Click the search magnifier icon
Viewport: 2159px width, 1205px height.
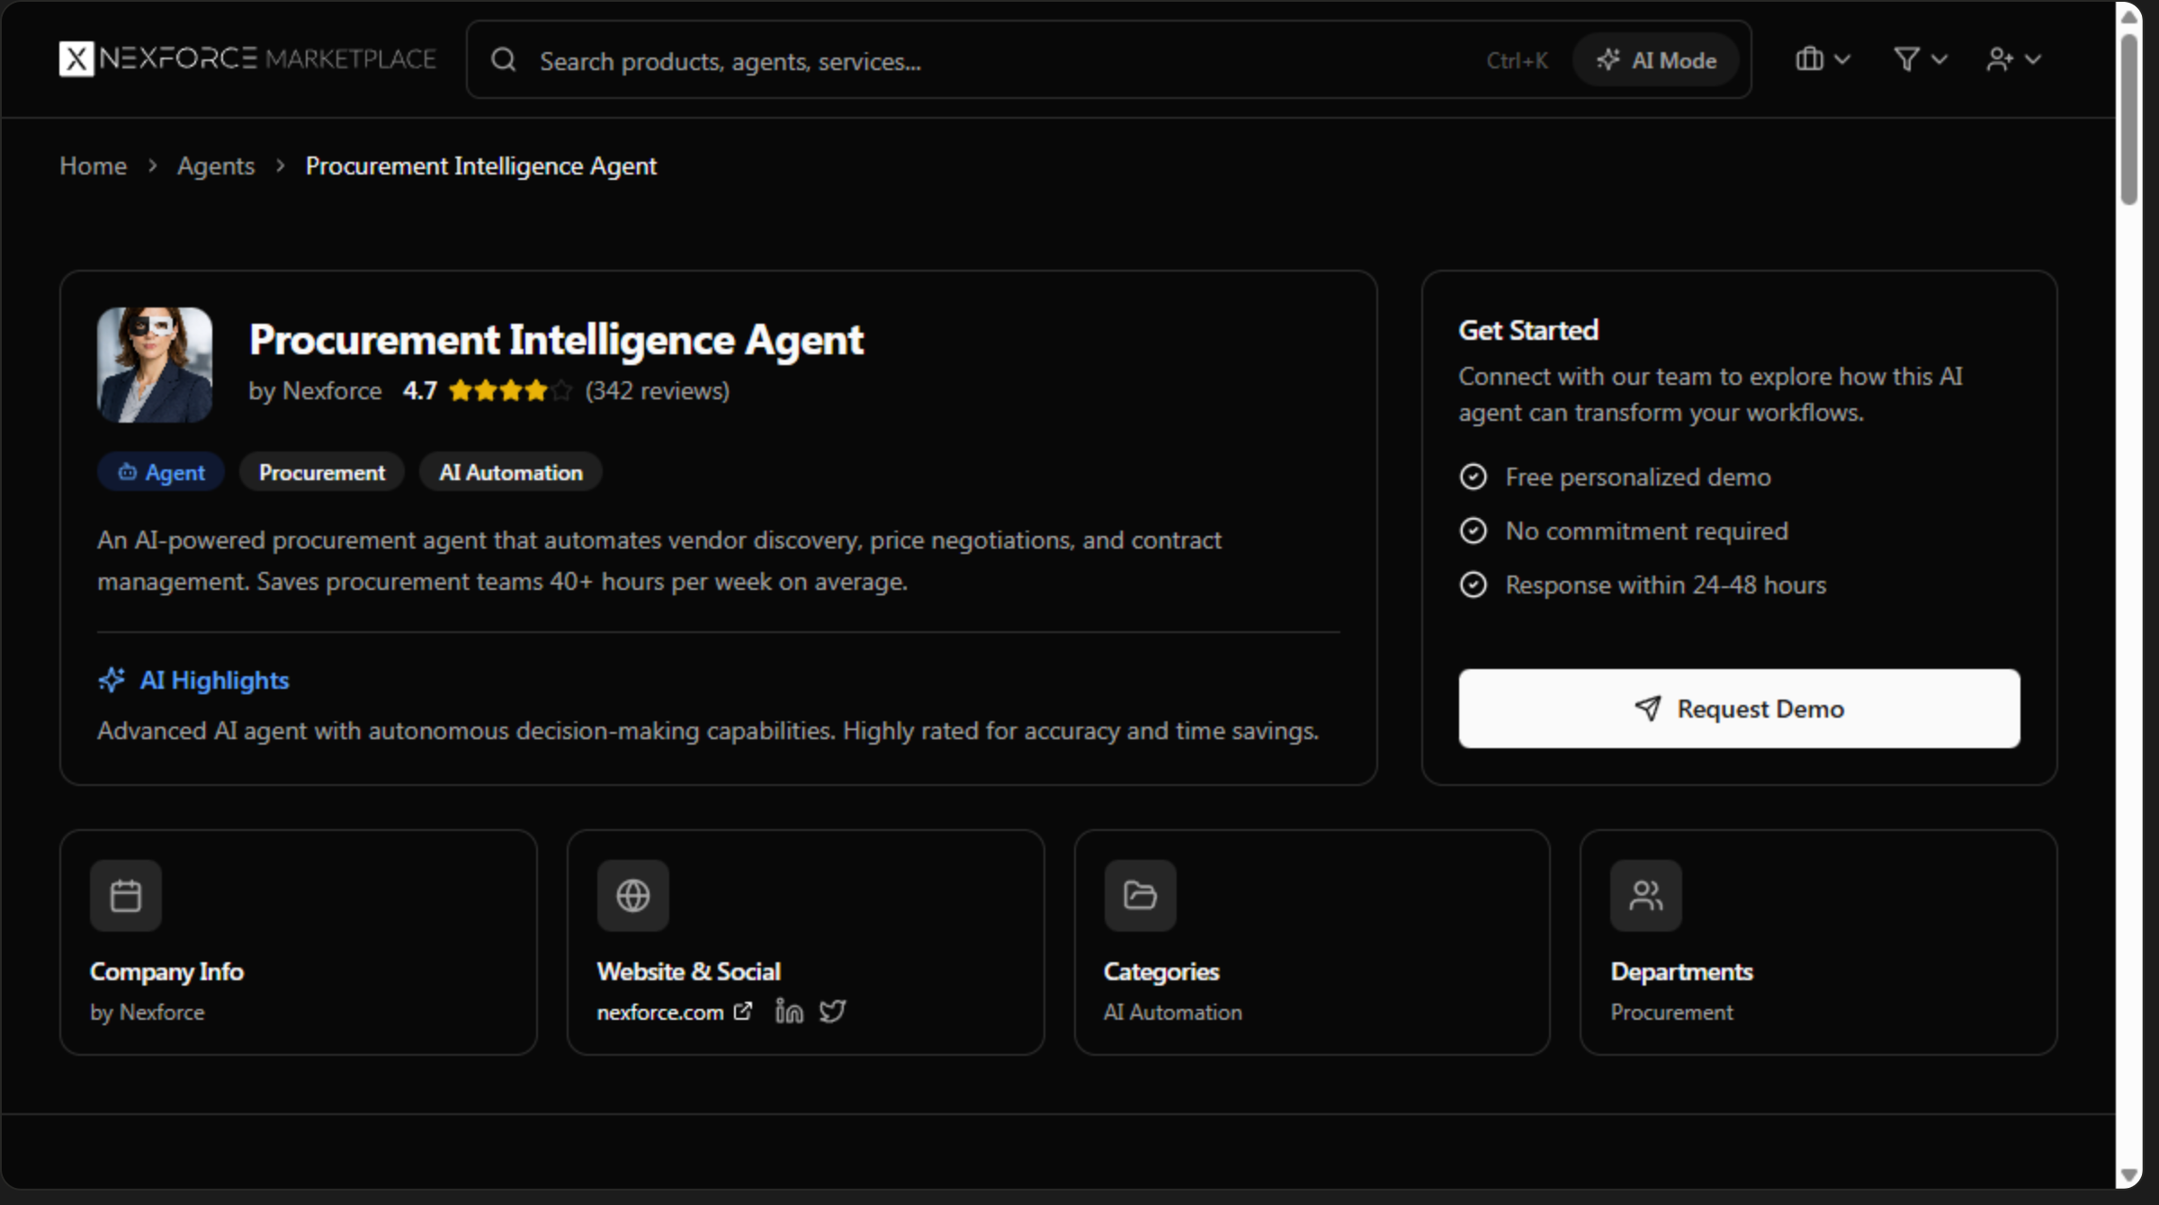[x=504, y=60]
